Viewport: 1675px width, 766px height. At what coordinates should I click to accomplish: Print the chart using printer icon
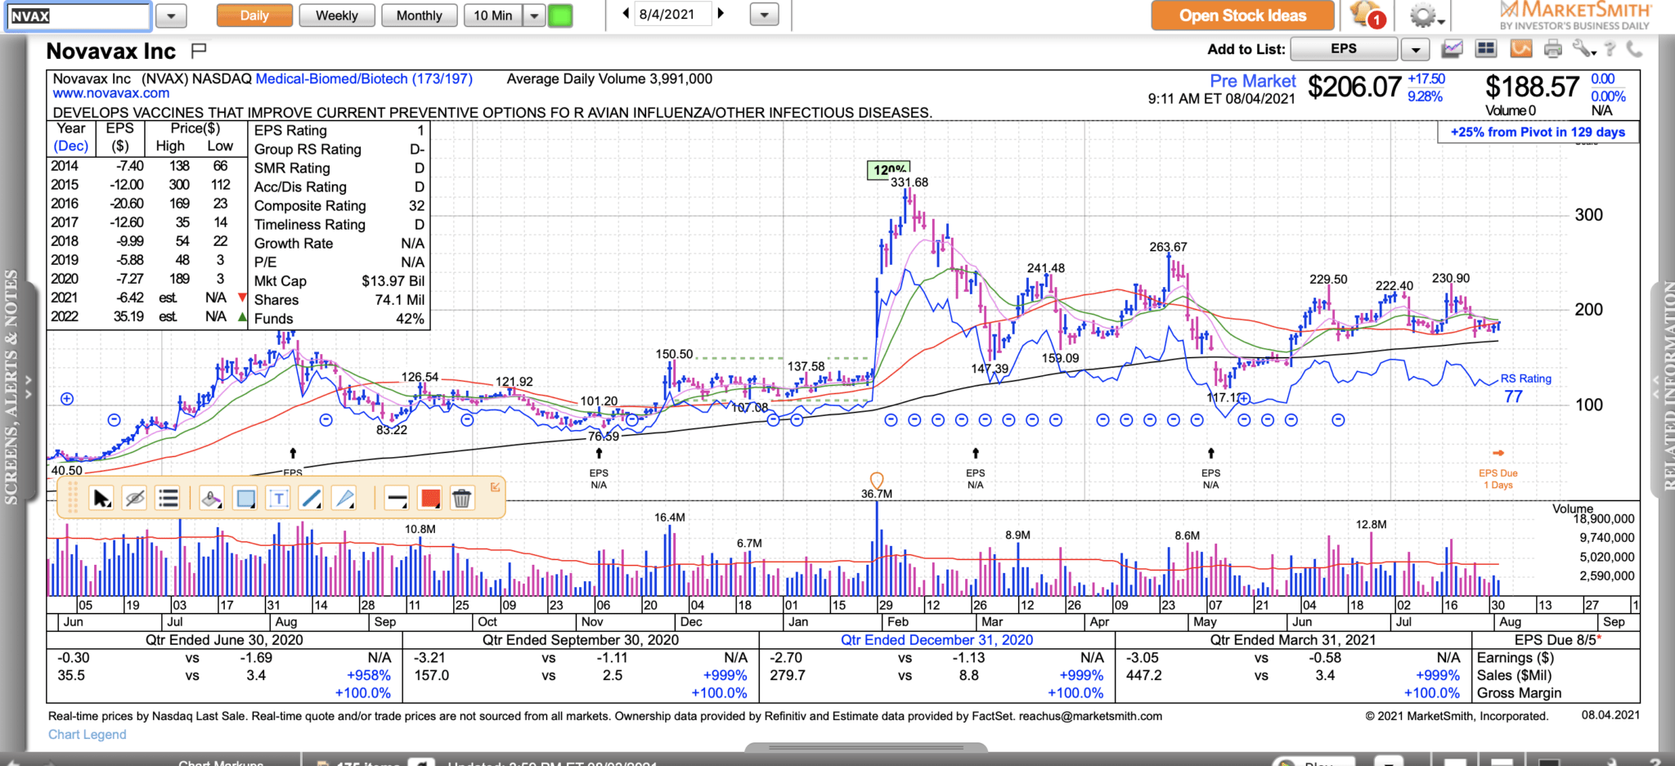[x=1552, y=50]
